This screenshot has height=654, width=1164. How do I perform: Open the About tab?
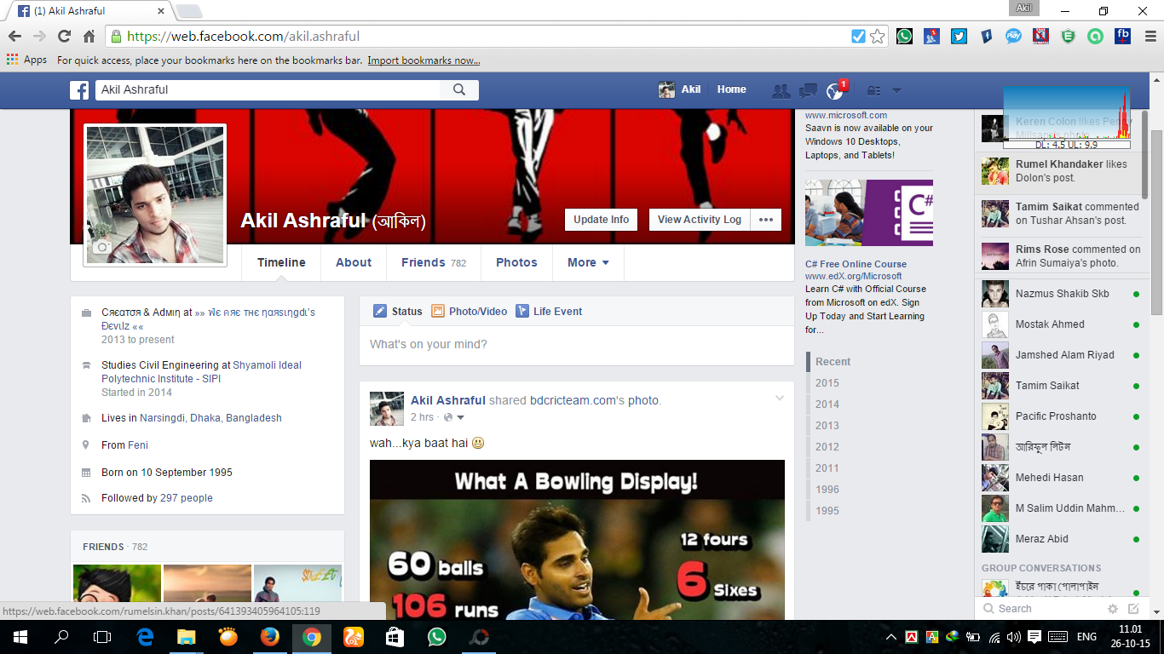[x=354, y=262]
